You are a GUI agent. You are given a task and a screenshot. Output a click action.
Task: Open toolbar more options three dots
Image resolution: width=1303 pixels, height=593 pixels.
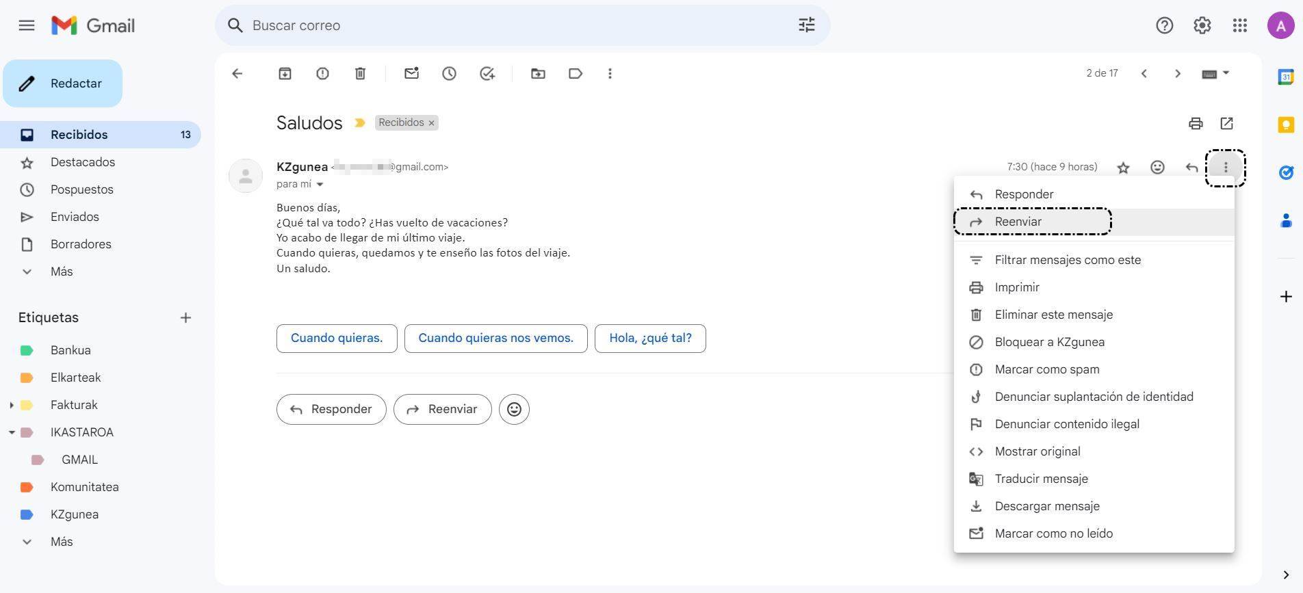(610, 73)
